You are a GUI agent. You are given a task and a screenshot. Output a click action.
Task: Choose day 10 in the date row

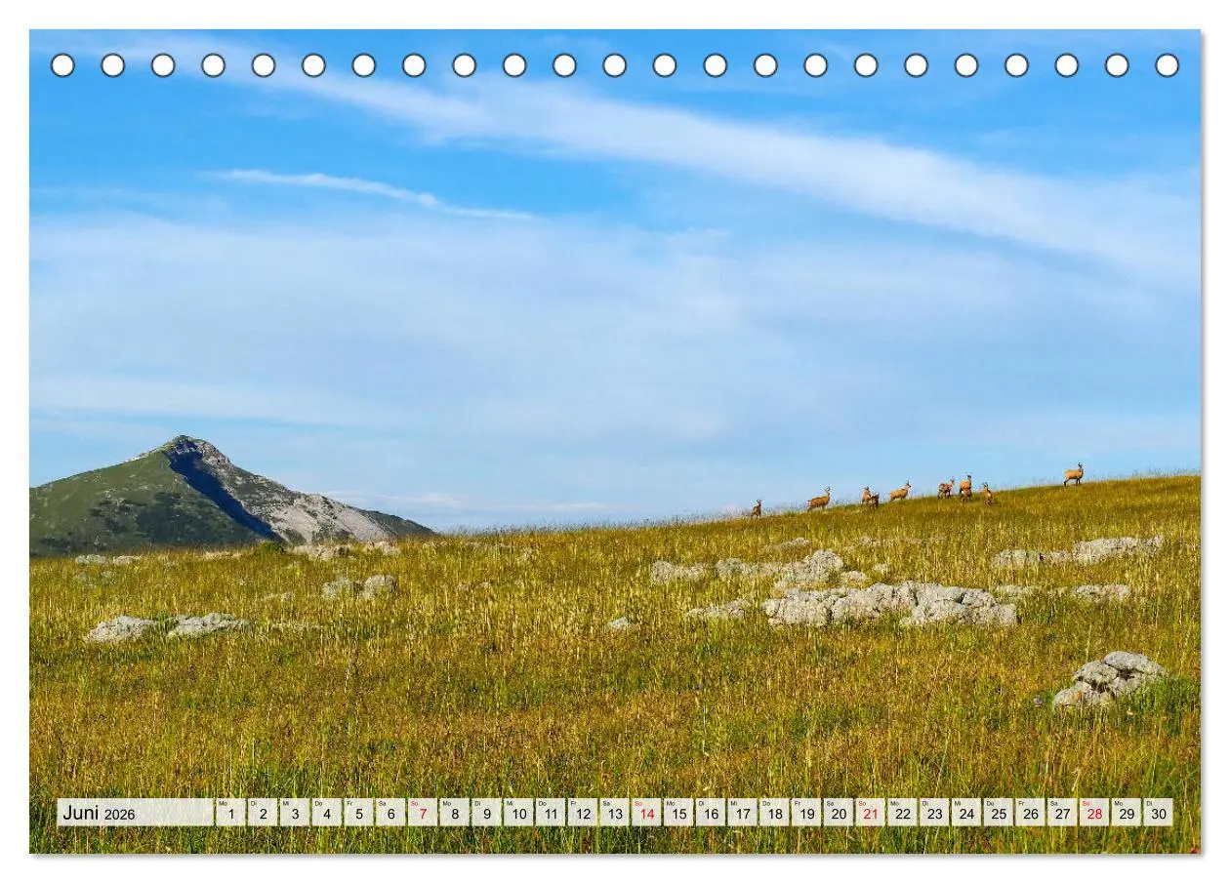tap(518, 813)
